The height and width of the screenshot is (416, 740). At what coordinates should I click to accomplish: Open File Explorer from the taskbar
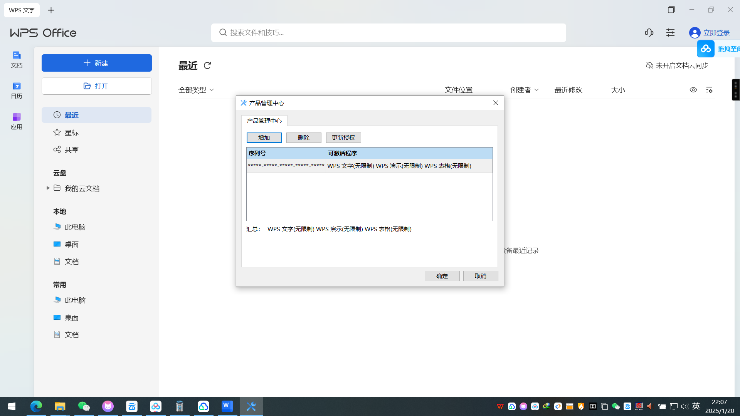tap(60, 406)
